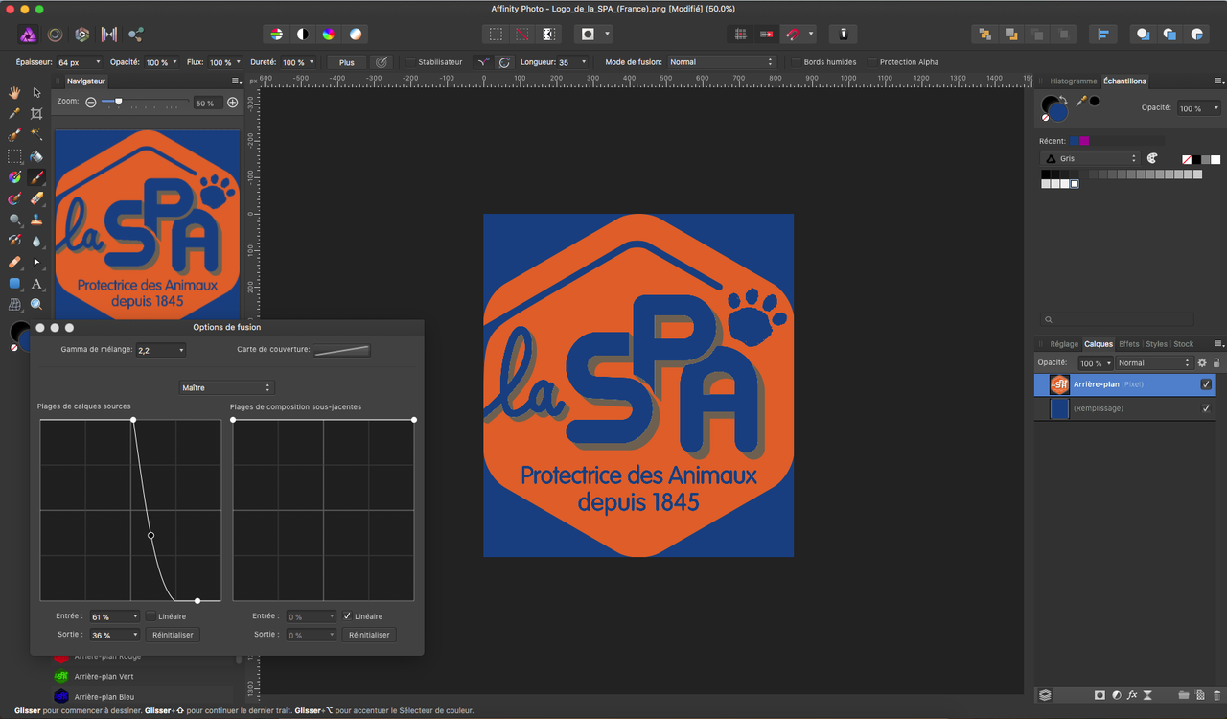
Task: Select the Paint Brush tool
Action: click(x=36, y=177)
